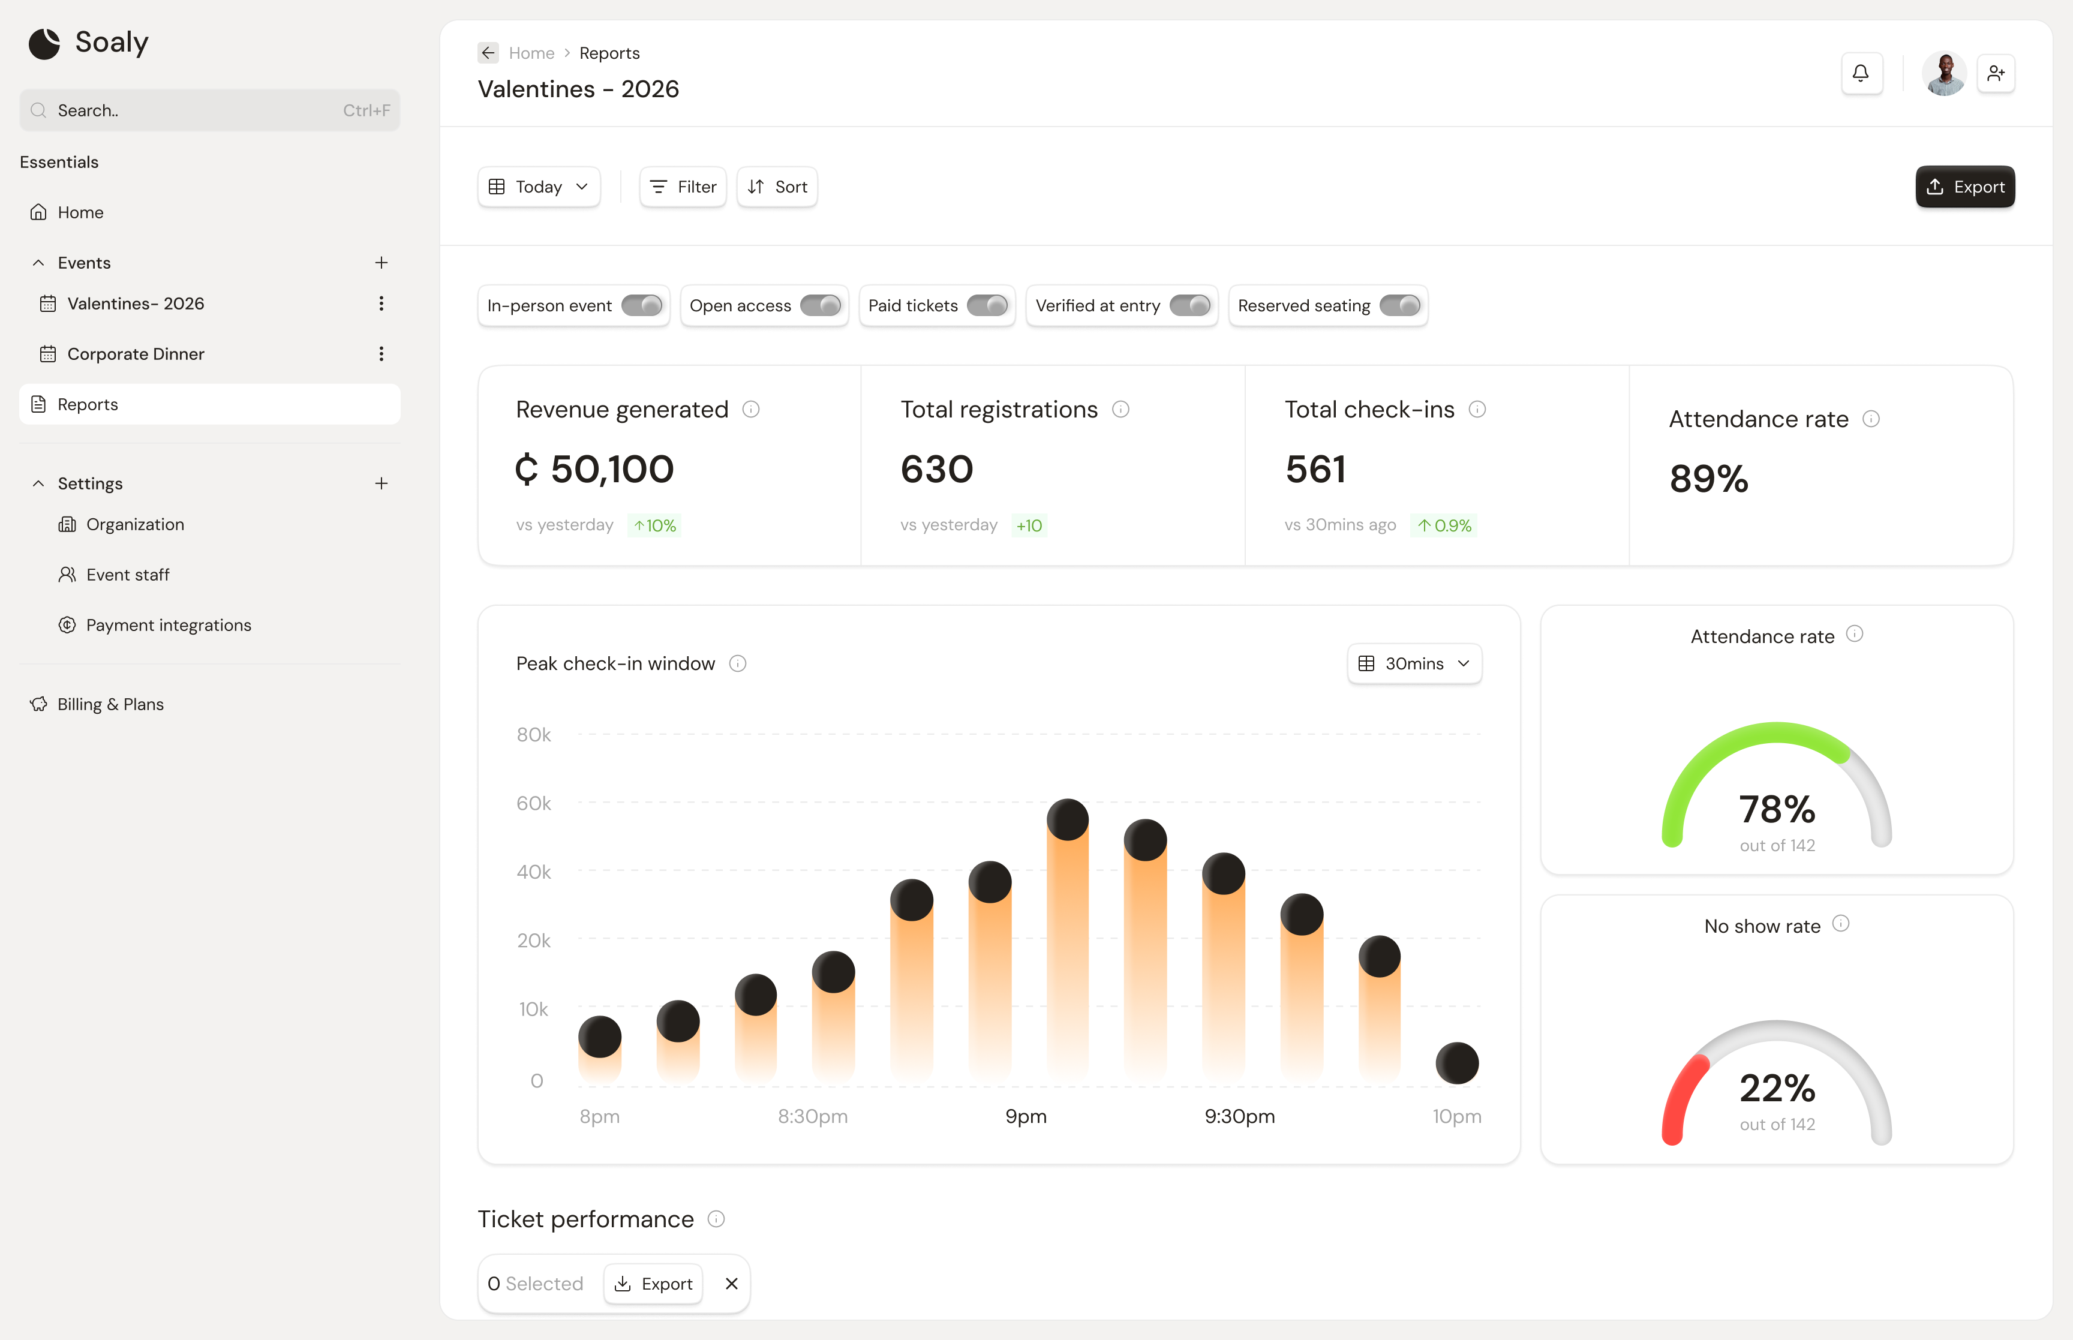Image resolution: width=2073 pixels, height=1340 pixels.
Task: Click info icon beside Total check-ins
Action: [1477, 410]
